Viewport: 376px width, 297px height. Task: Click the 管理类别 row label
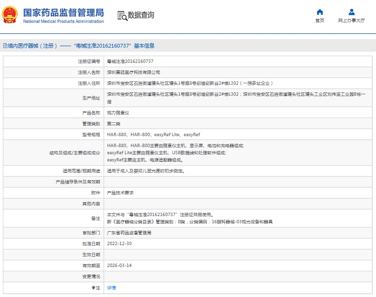[91, 124]
